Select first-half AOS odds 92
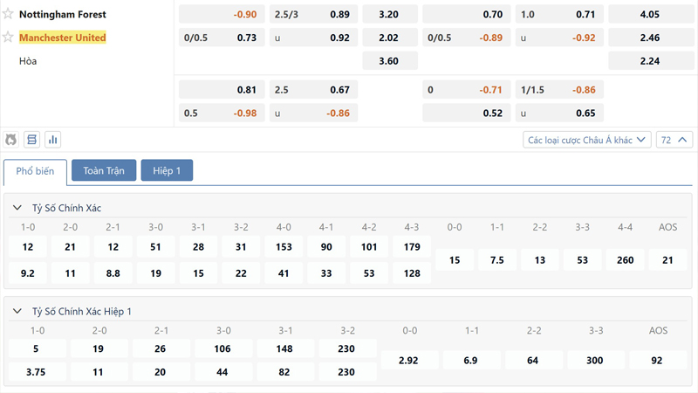 pyautogui.click(x=659, y=360)
